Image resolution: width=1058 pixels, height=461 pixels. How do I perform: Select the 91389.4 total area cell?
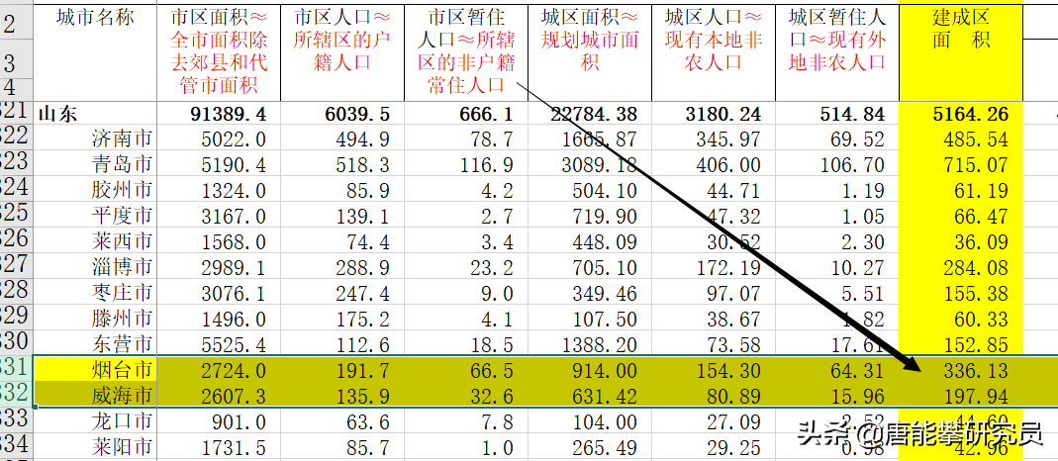tap(219, 114)
